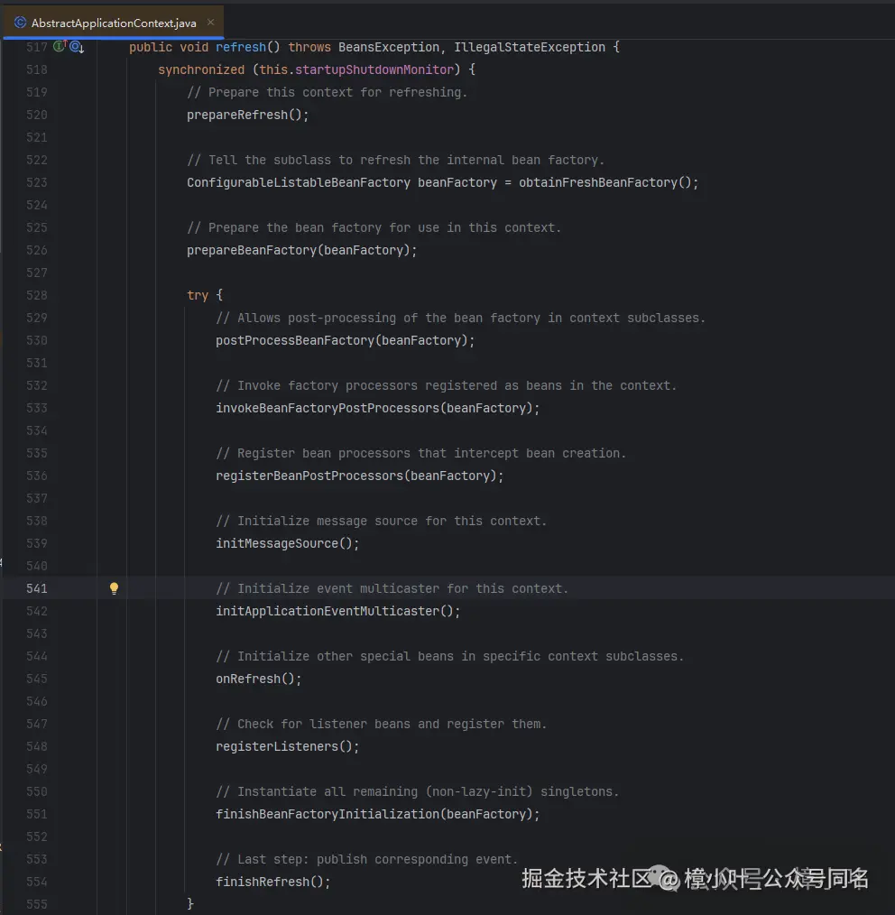Image resolution: width=895 pixels, height=915 pixels.
Task: Click line number 517 in the gutter
Action: click(x=37, y=47)
